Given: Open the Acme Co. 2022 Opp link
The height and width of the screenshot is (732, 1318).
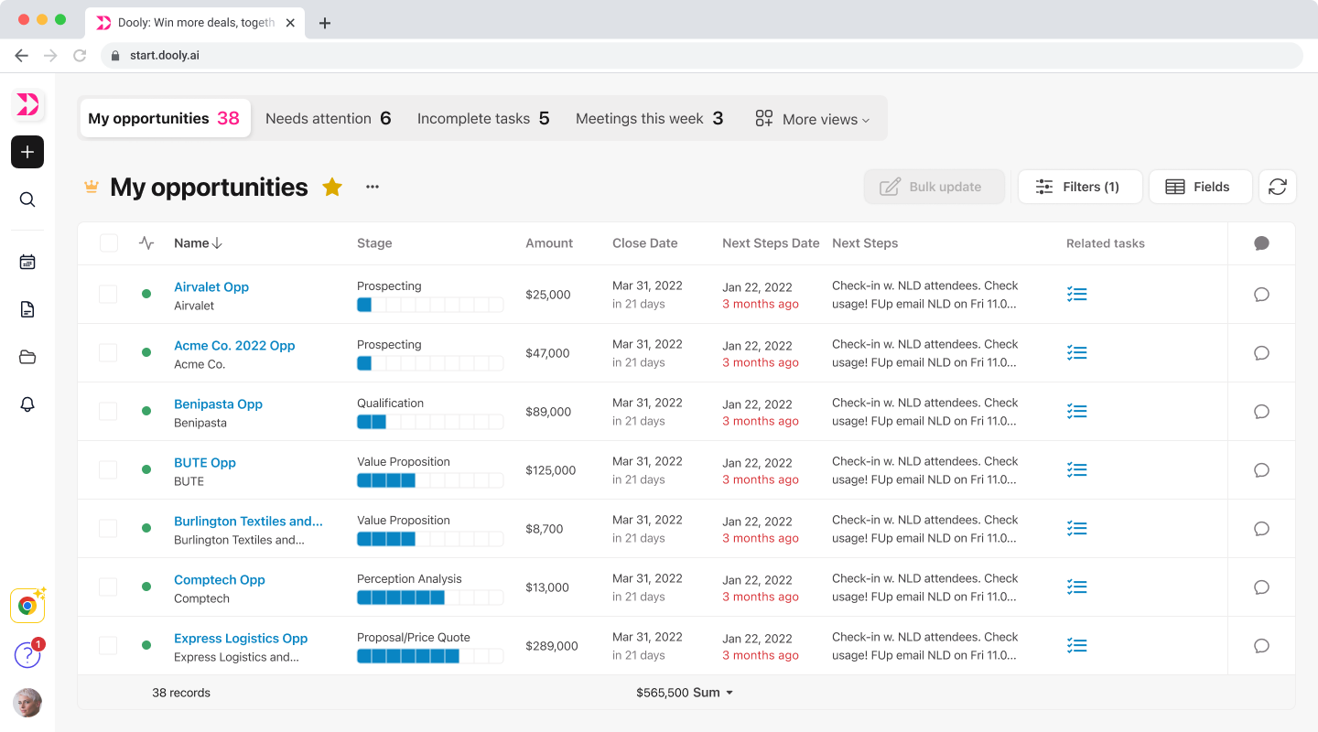Looking at the screenshot, I should coord(234,346).
